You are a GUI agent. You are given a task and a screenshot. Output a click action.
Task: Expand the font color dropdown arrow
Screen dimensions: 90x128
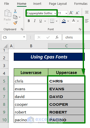[x=78, y=21]
